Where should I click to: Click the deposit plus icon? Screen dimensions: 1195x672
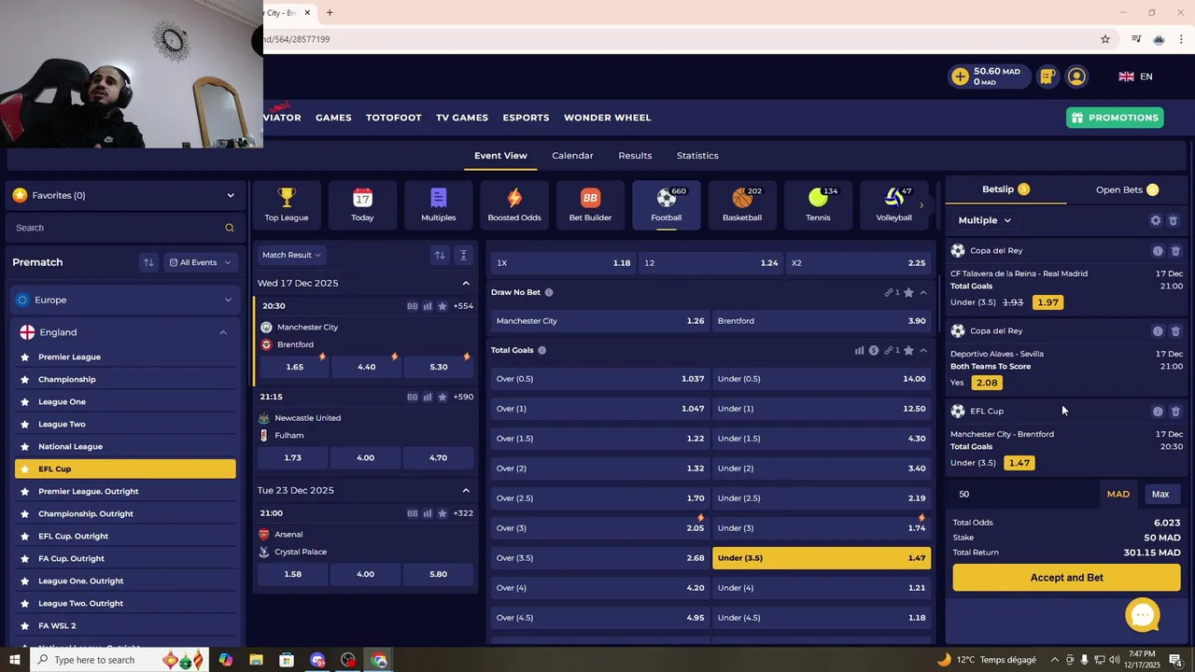click(x=960, y=77)
